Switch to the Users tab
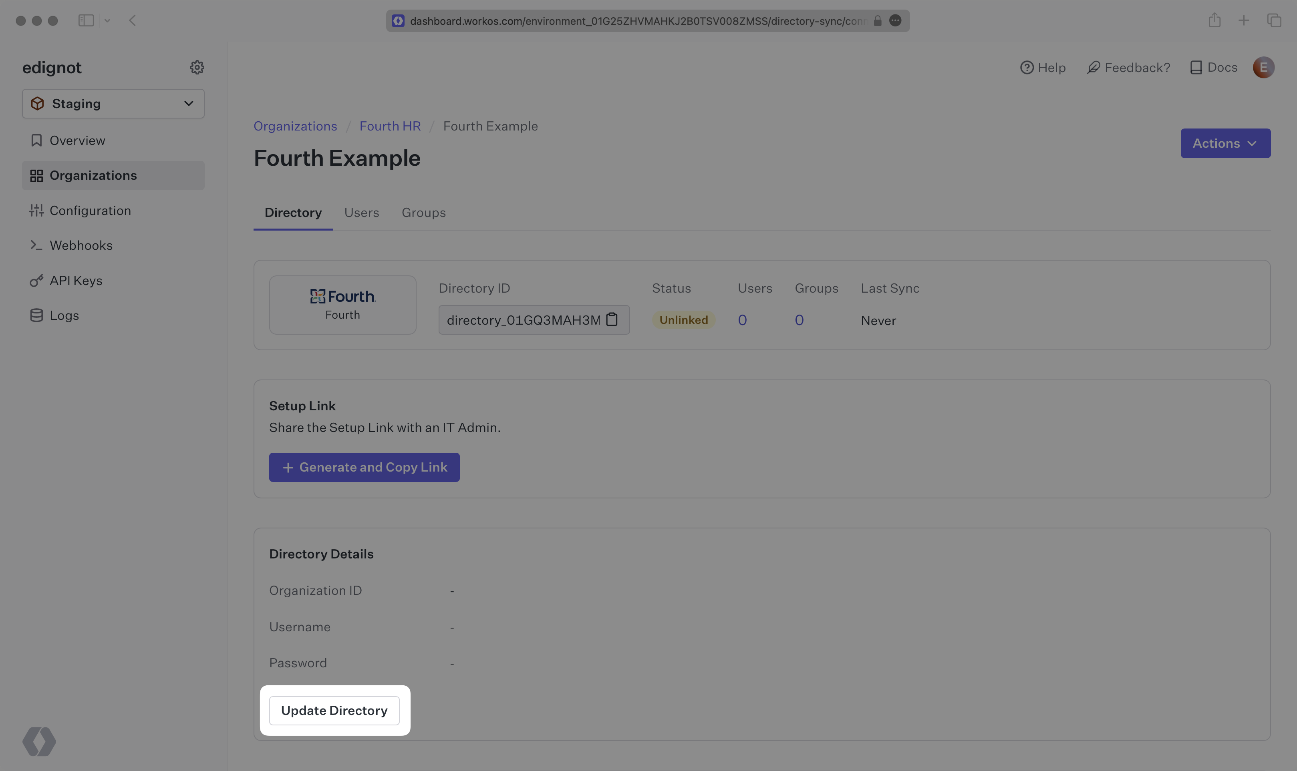The height and width of the screenshot is (771, 1297). click(x=361, y=213)
